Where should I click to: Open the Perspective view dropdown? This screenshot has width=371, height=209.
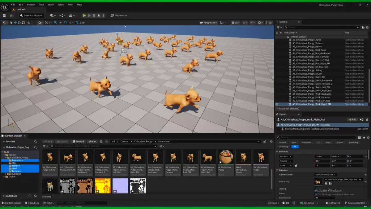(x=209, y=23)
